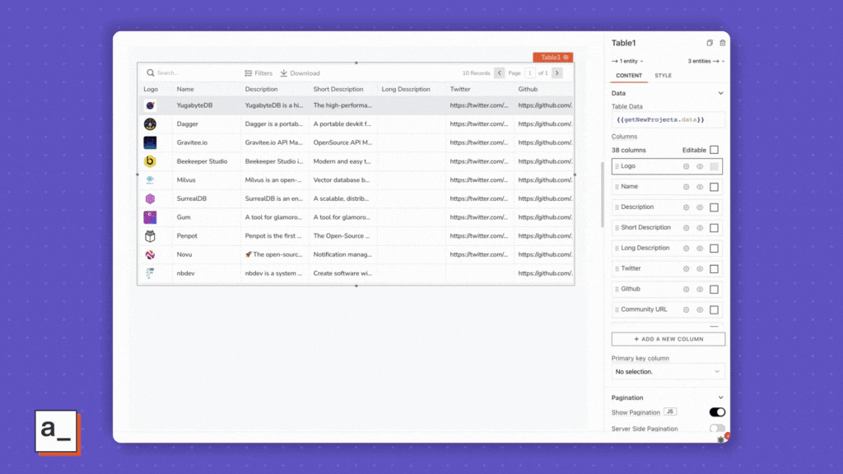The width and height of the screenshot is (843, 474).
Task: Toggle the JS button beside Show Pagination
Action: coord(670,411)
